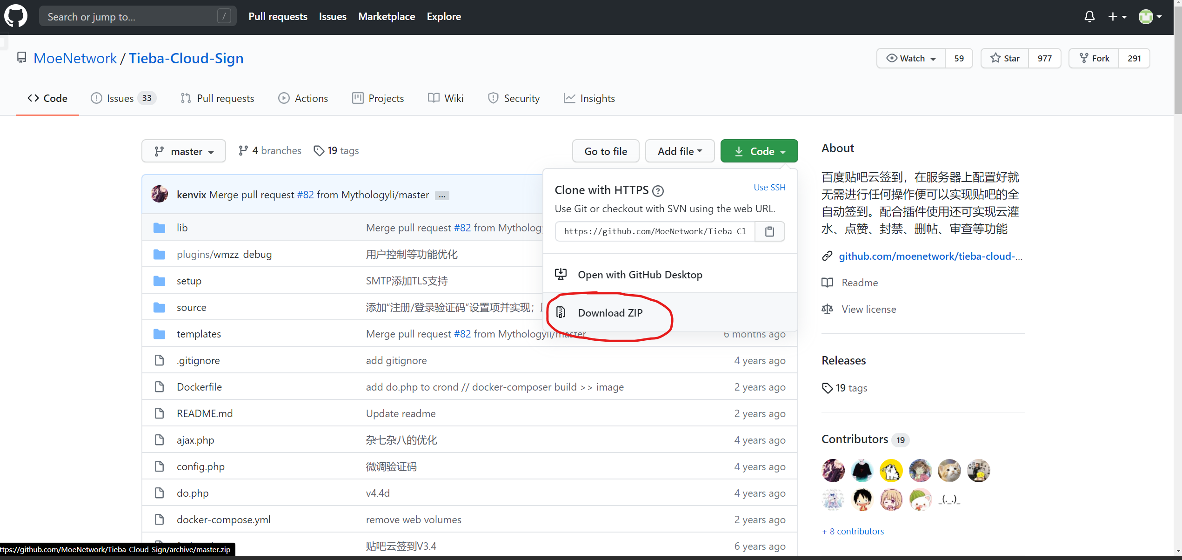Open the templates folder
The width and height of the screenshot is (1182, 560).
tap(199, 334)
